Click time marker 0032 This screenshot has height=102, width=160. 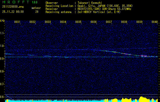pyautogui.click(x=33, y=22)
